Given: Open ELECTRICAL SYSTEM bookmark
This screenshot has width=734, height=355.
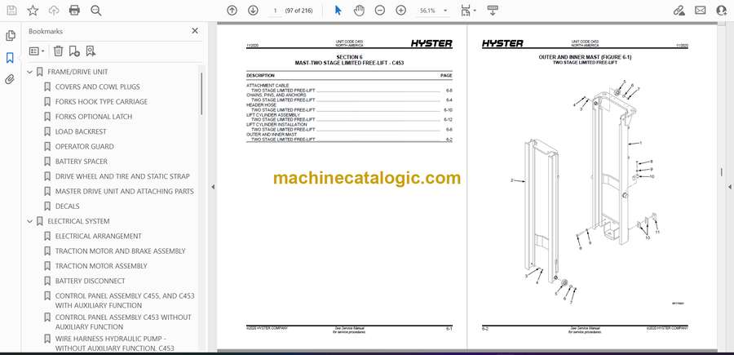Looking at the screenshot, I should click(x=78, y=221).
